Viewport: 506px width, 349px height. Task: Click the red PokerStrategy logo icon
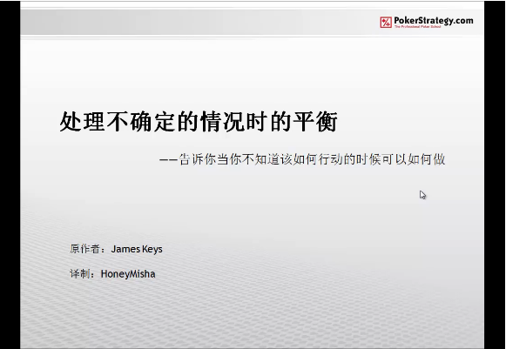pos(386,23)
